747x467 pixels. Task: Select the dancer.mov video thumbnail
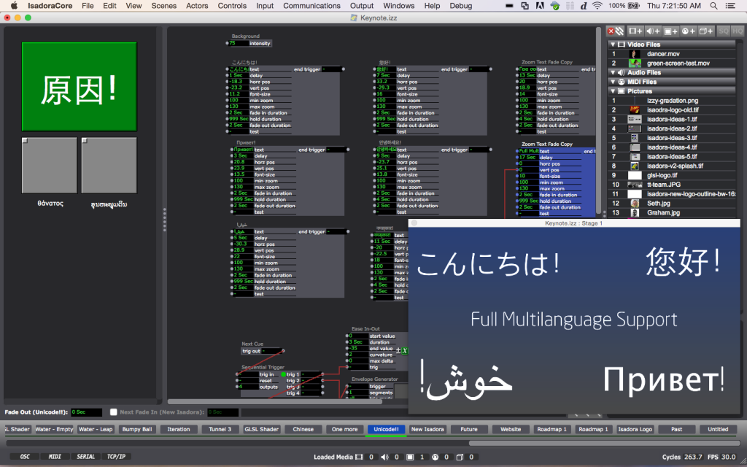(x=635, y=54)
